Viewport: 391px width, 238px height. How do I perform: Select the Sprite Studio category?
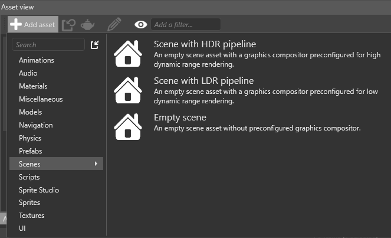pos(39,190)
